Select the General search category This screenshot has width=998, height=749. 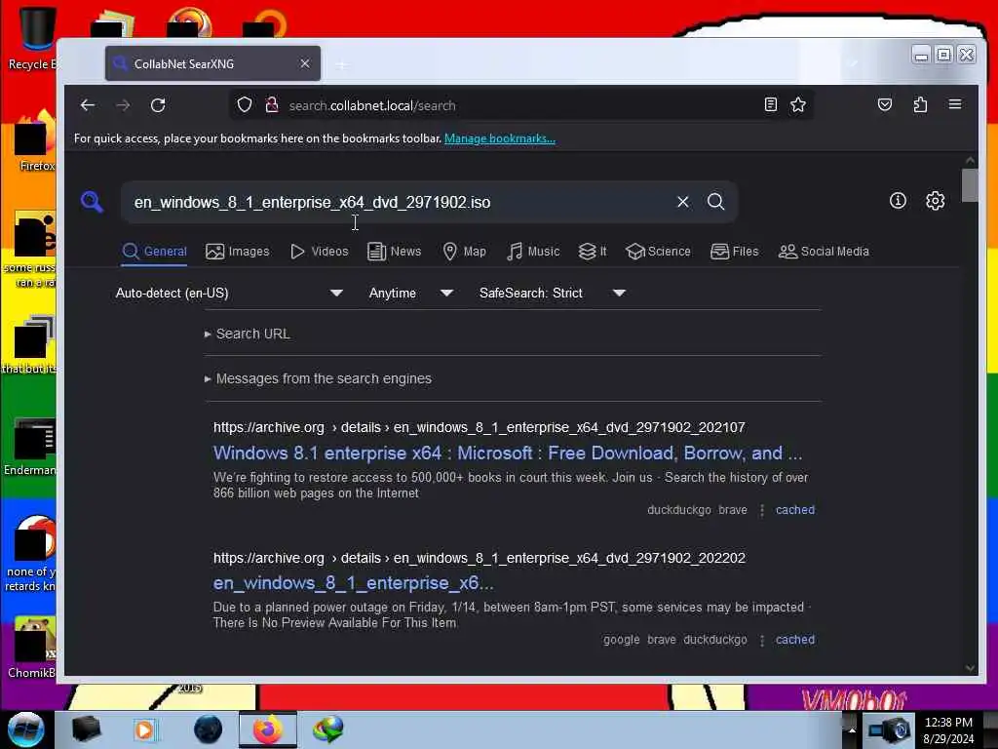point(155,252)
